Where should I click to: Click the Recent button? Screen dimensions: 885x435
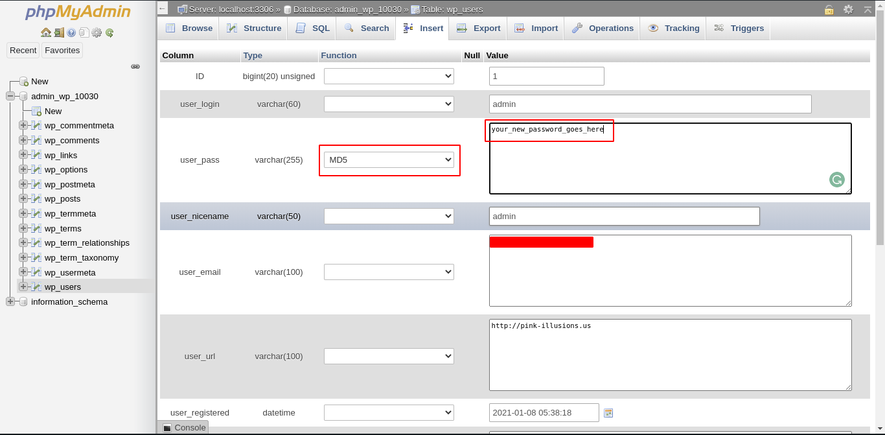pos(23,50)
